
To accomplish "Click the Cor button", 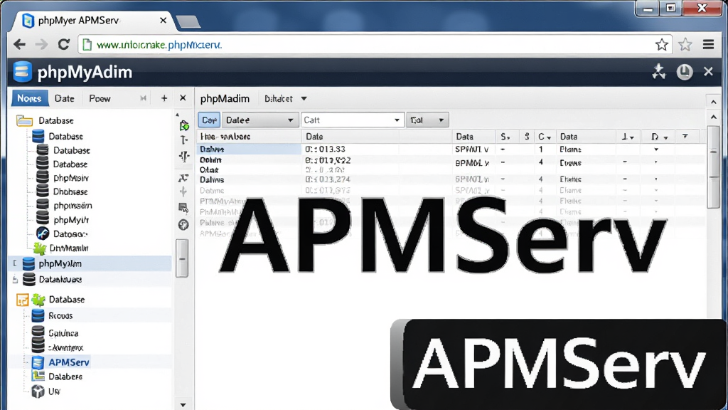I will 209,120.
